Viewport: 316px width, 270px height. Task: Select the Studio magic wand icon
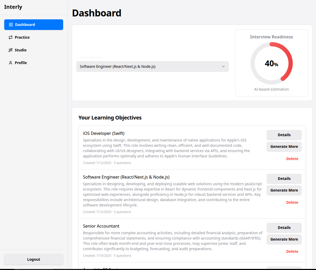(x=10, y=50)
